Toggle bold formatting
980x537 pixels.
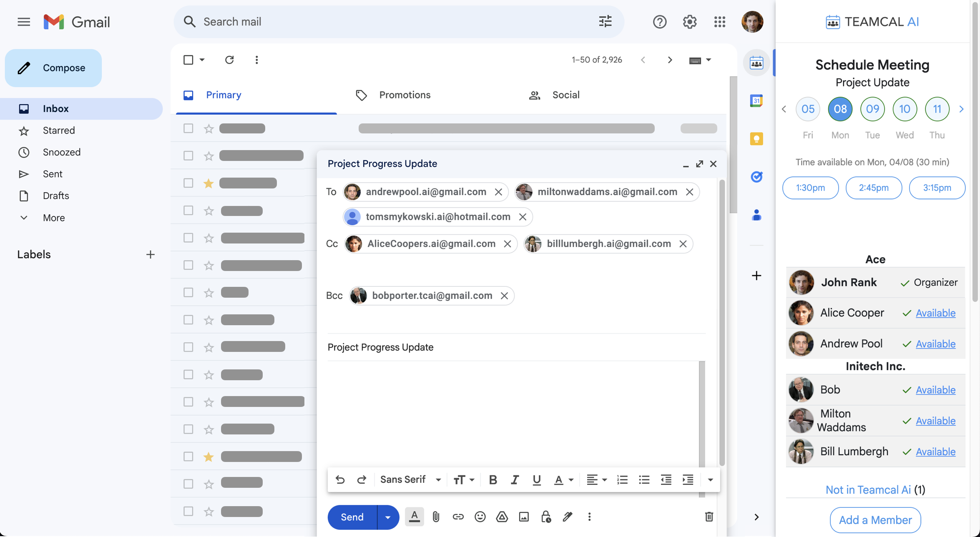(x=493, y=480)
